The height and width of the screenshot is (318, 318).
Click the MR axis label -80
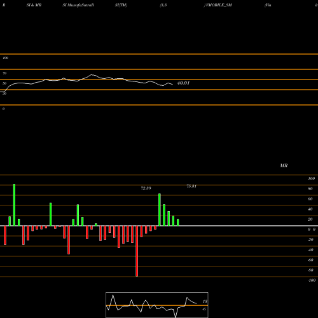310,270
